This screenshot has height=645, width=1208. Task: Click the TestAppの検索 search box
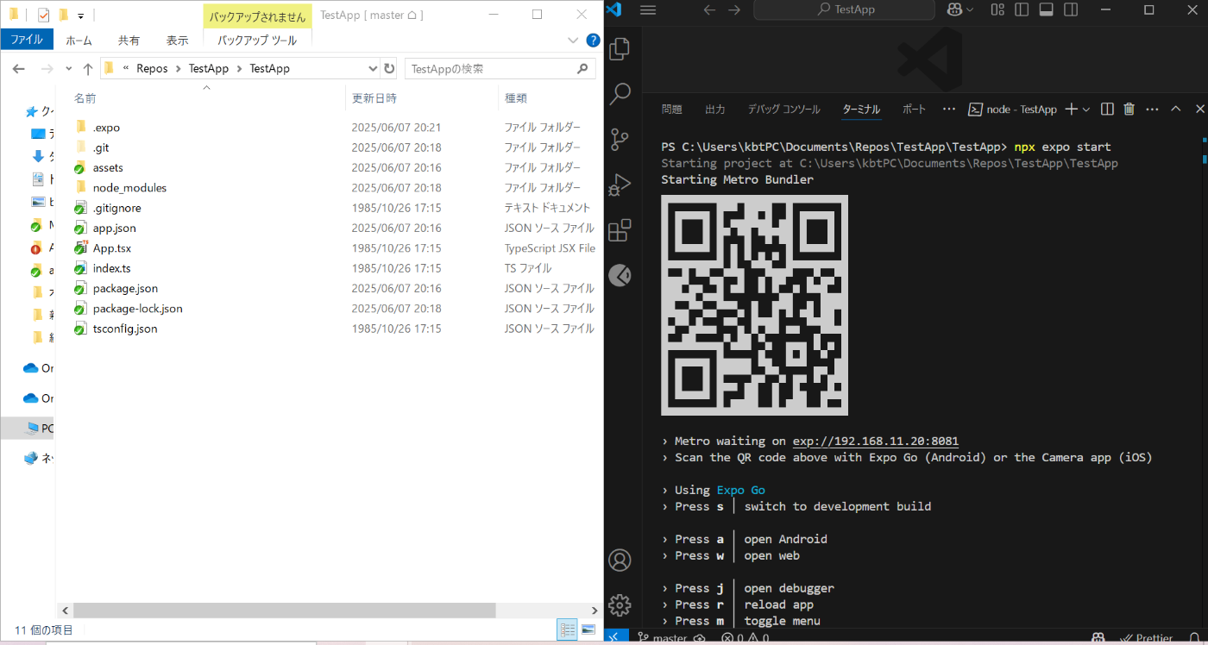500,68
